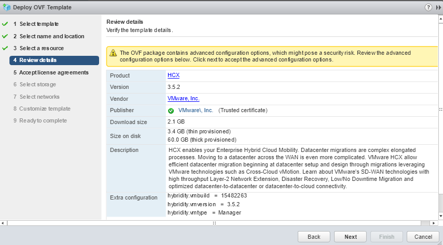Click the Extra configuration row label
Viewport: 443px width, 245px height.
134,197
